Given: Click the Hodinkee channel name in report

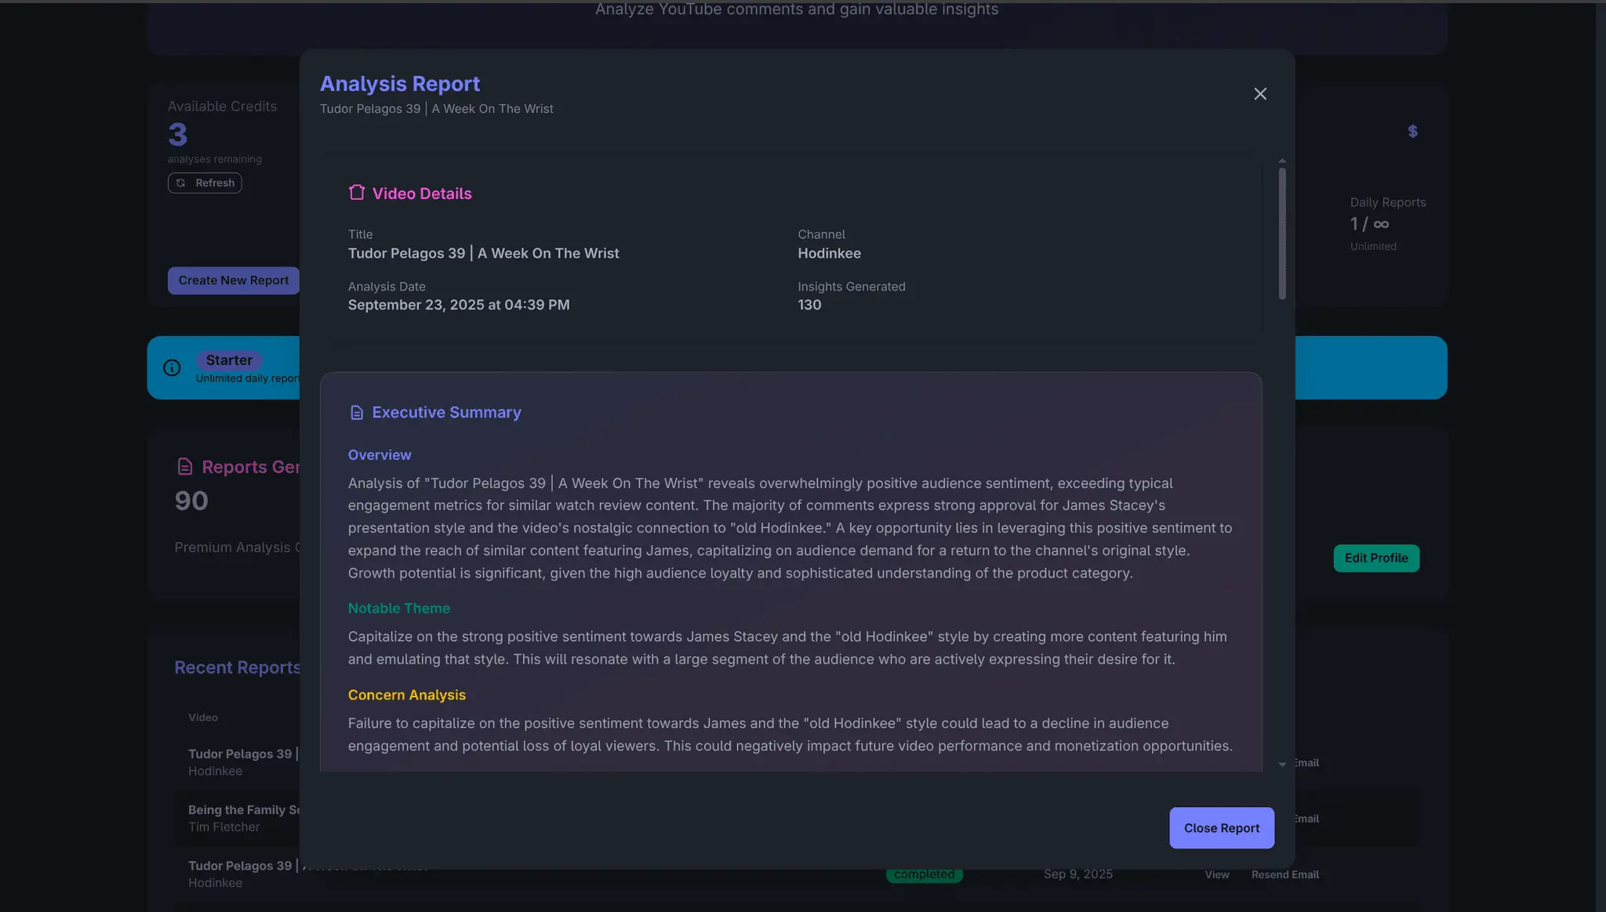Looking at the screenshot, I should [829, 253].
